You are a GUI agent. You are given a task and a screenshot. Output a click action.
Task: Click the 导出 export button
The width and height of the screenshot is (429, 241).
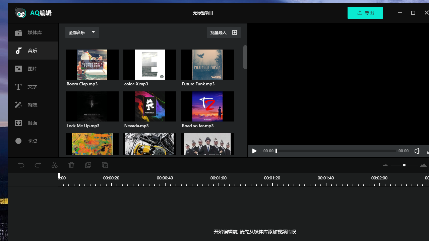pyautogui.click(x=365, y=13)
